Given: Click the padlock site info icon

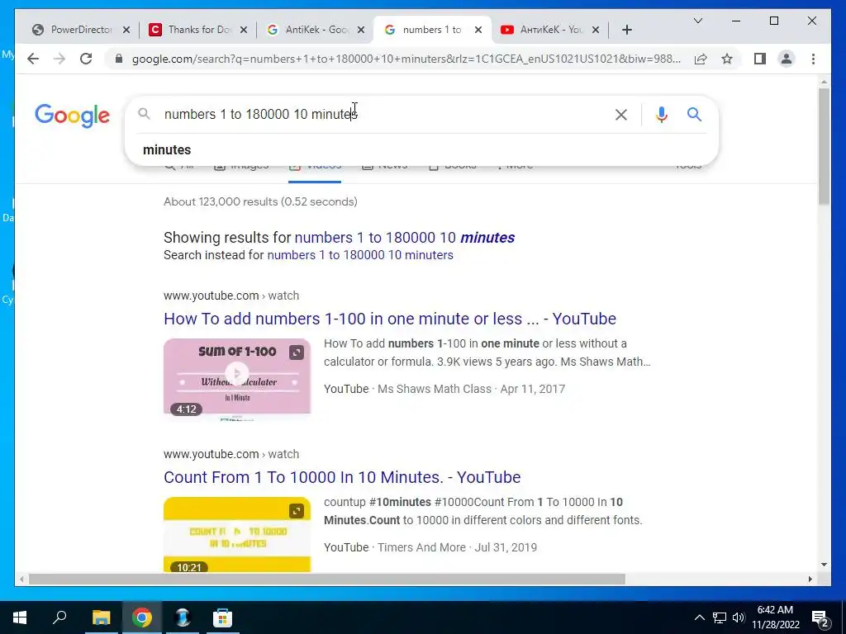Looking at the screenshot, I should point(119,59).
